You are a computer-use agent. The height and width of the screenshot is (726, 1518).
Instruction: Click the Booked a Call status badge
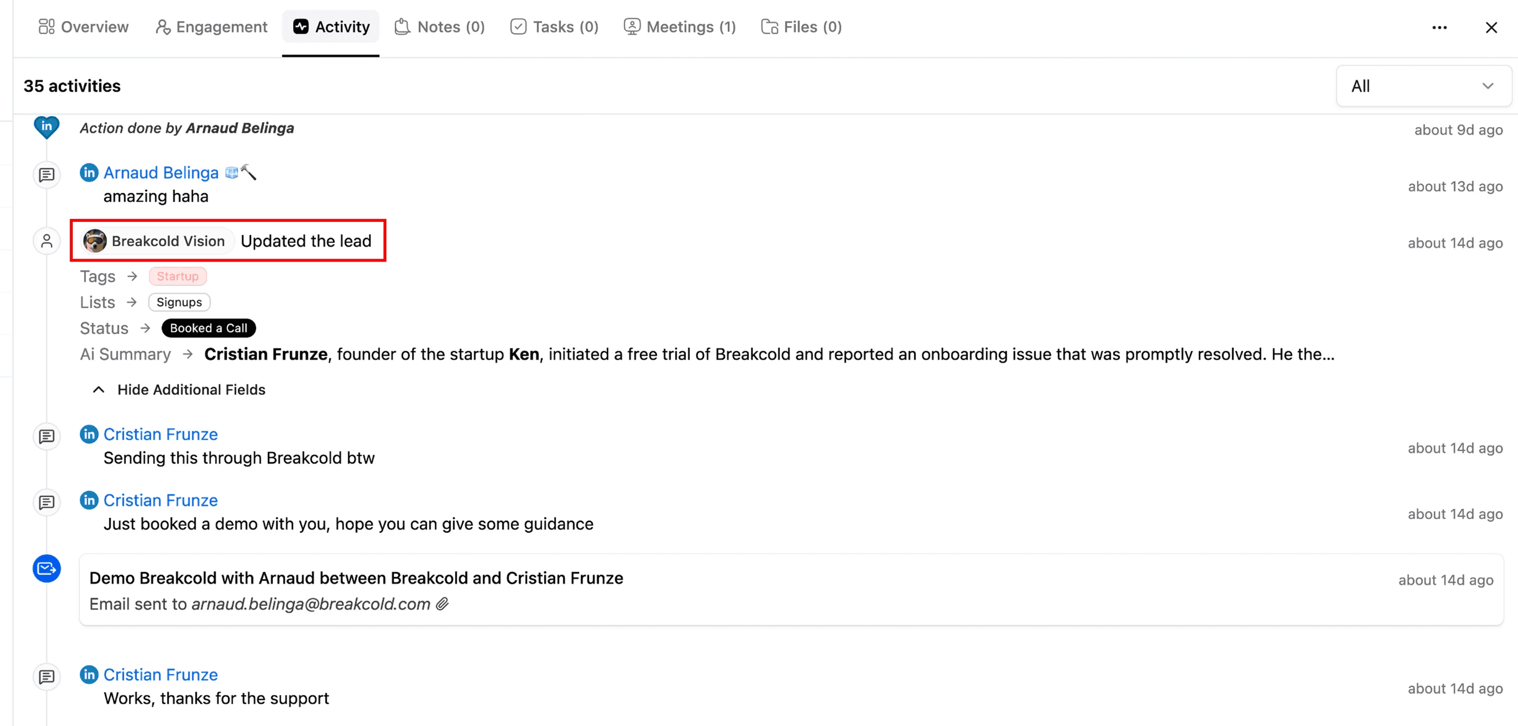coord(208,328)
